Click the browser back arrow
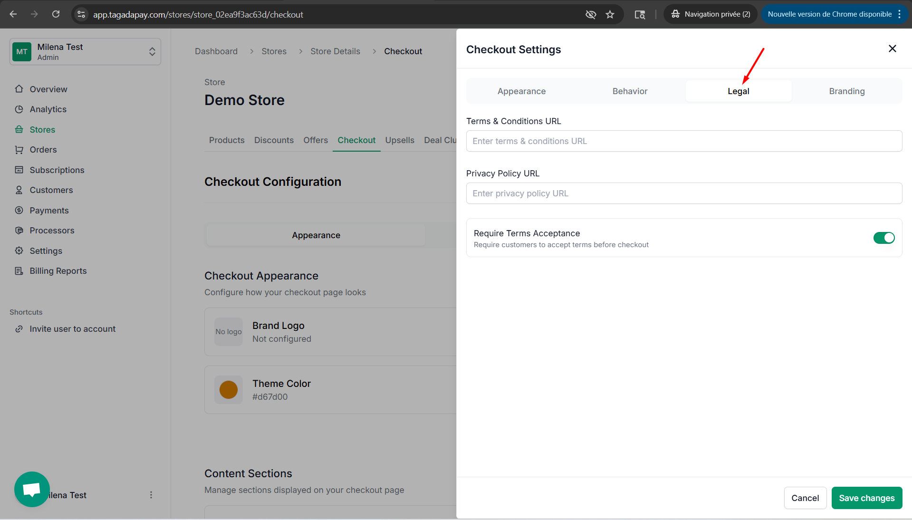Viewport: 912px width, 520px height. click(x=13, y=14)
